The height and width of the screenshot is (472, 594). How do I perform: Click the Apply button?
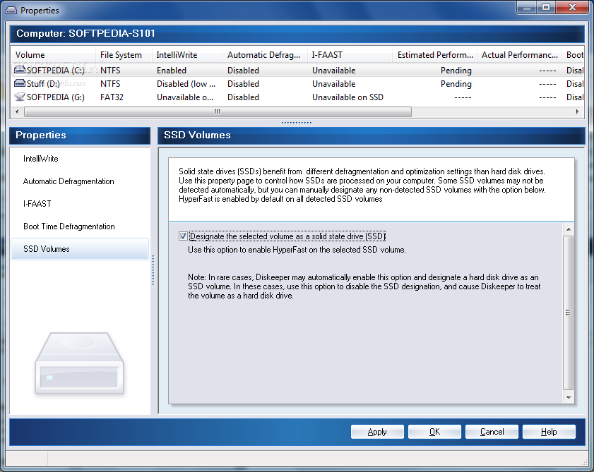(377, 432)
